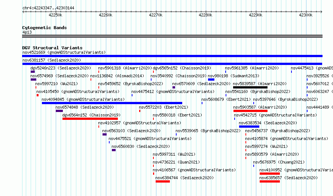This screenshot has width=333, height=196.
Task: Click nsv5839587 (Almarri2020) label
Action: coord(260,84)
